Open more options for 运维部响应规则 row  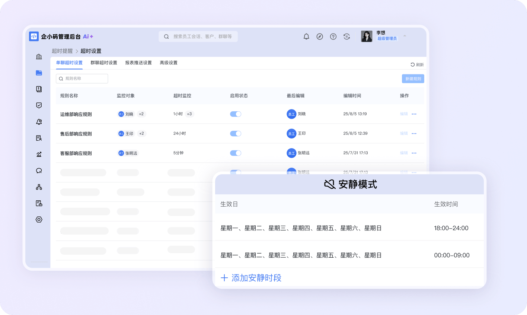click(x=414, y=114)
